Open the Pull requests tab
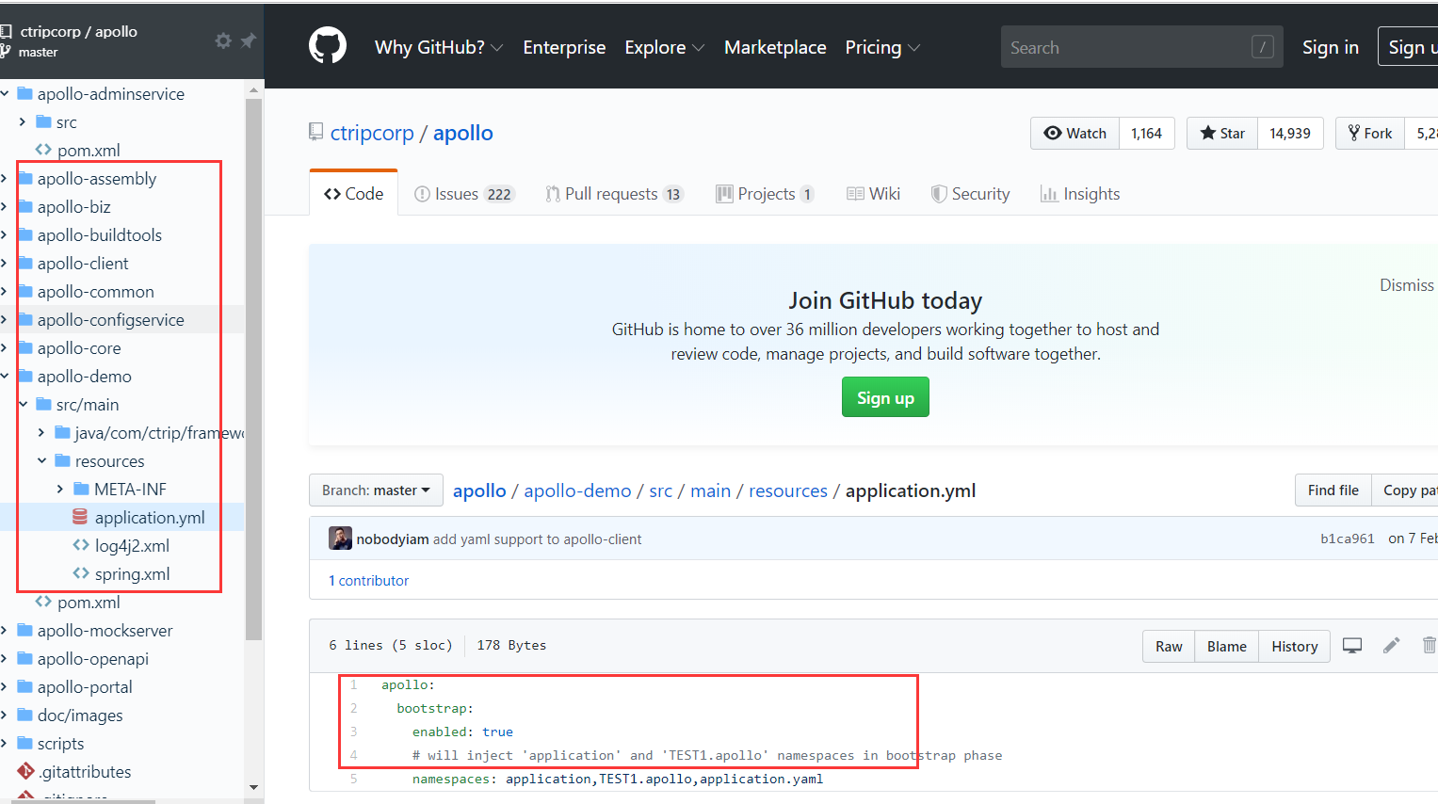The image size is (1438, 804). 614,194
